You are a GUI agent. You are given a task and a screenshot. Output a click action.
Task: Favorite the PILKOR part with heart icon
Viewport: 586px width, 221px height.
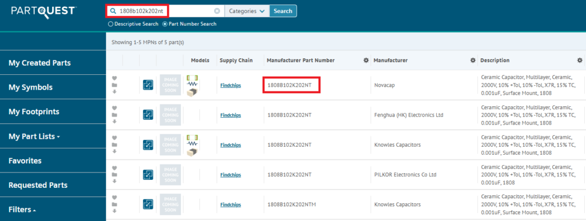(x=114, y=168)
